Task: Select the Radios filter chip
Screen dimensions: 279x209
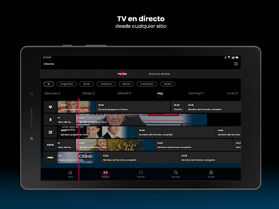Action: [168, 84]
